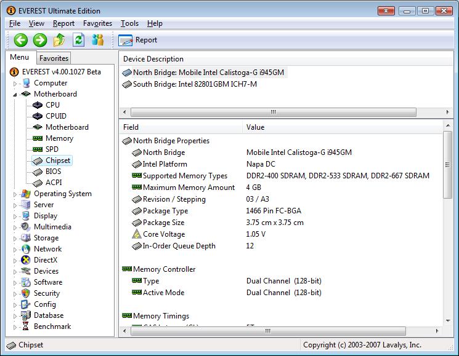Open the Favorites menu in menu bar

[97, 23]
